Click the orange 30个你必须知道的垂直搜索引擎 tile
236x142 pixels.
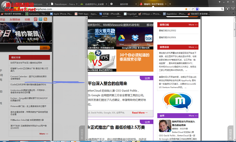tap(135, 60)
